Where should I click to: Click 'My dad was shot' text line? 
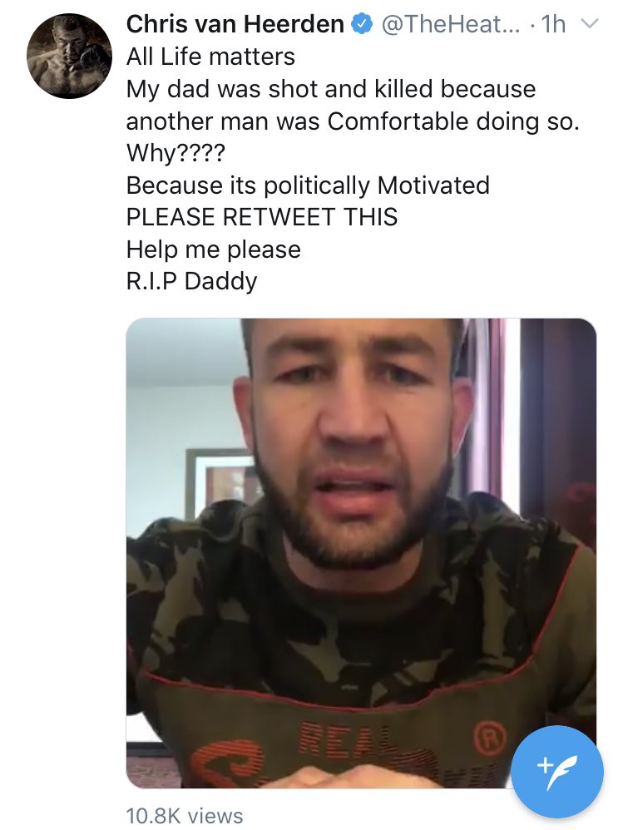(x=331, y=89)
